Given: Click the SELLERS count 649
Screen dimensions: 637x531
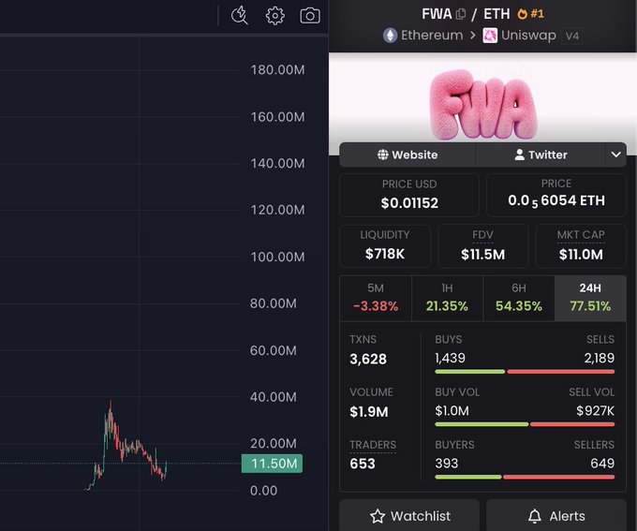Looking at the screenshot, I should 602,464.
